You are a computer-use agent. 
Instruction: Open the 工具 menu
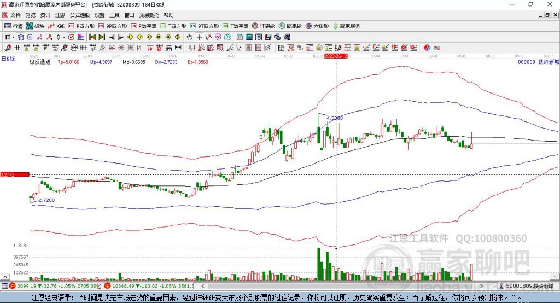[x=114, y=15]
